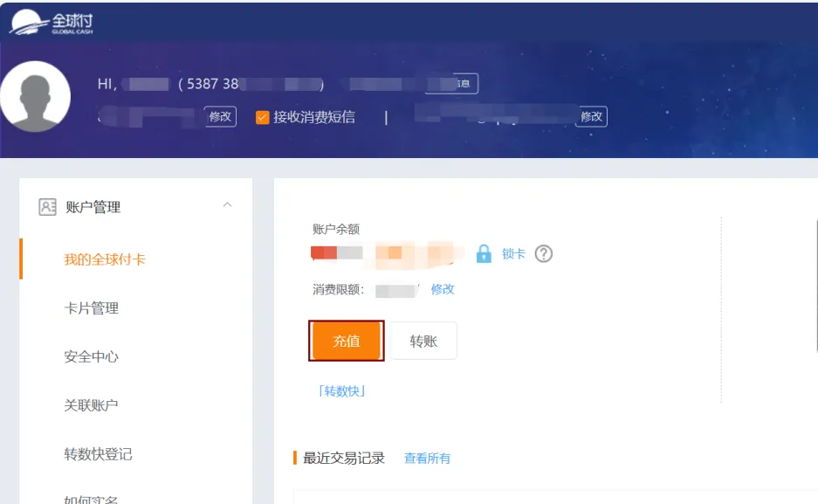The image size is (818, 504).
Task: Click the rightmost 修改 button in header
Action: pos(592,116)
